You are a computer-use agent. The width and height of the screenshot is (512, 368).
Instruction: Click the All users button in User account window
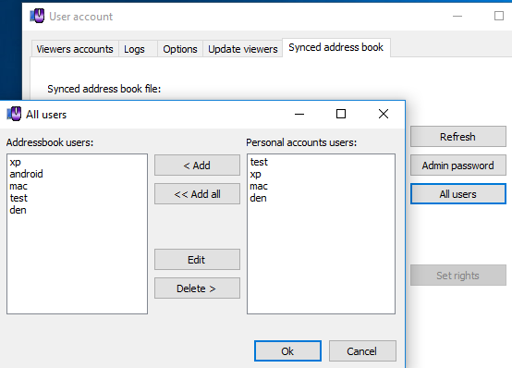[457, 194]
